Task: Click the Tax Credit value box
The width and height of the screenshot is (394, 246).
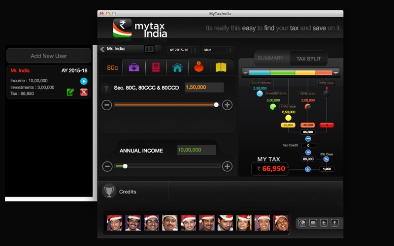Action: [x=308, y=145]
